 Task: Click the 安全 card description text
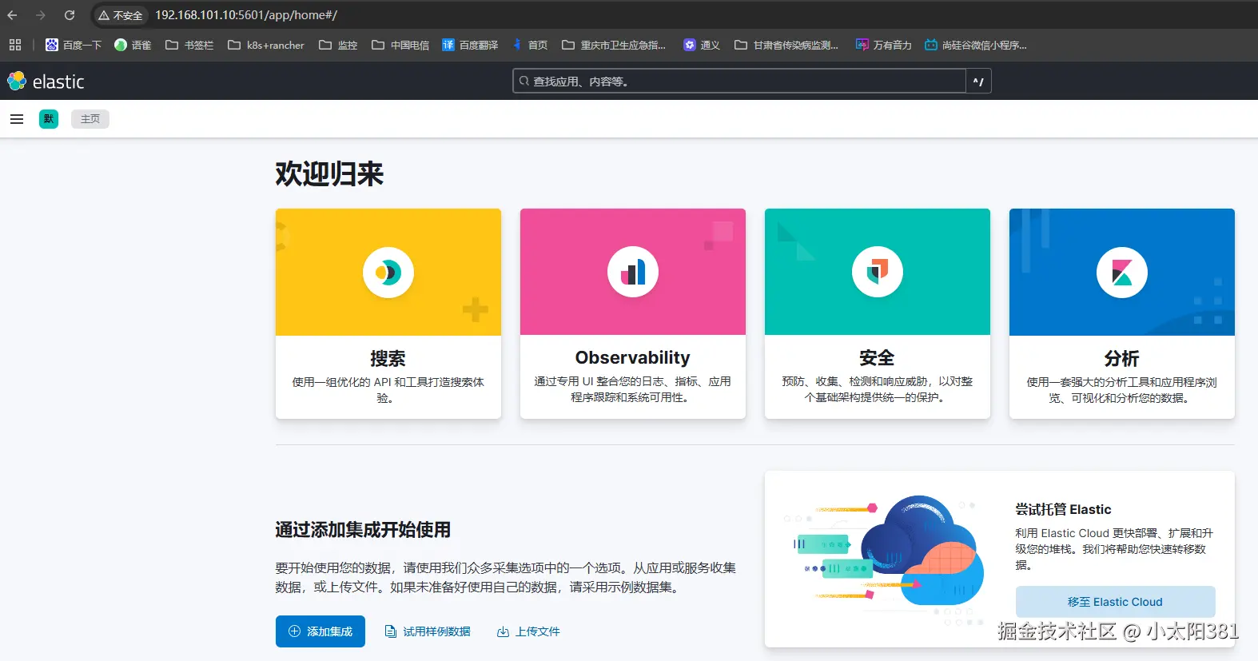point(878,389)
